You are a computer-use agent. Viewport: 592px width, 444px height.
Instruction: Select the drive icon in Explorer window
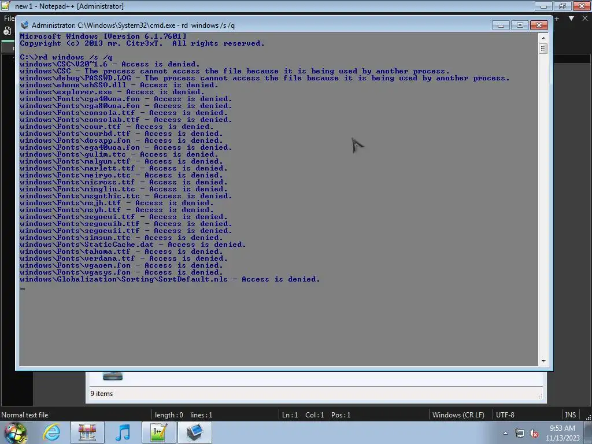pos(113,376)
